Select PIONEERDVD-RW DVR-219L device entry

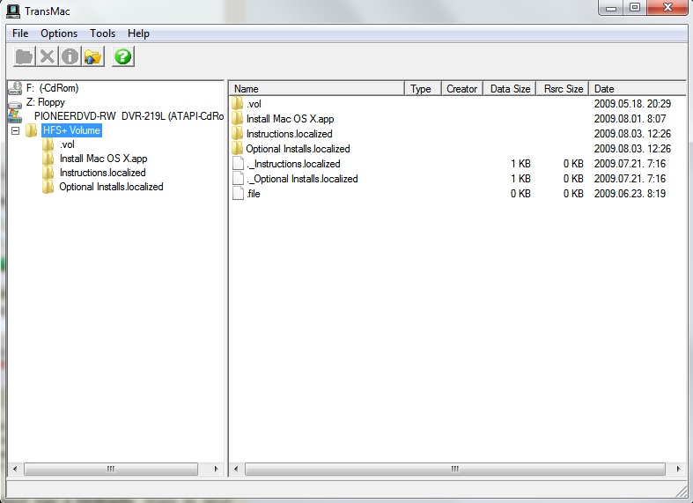(129, 115)
